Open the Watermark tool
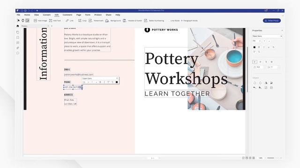Image resolution: width=300 pixels, height=168 pixels. pos(96,21)
